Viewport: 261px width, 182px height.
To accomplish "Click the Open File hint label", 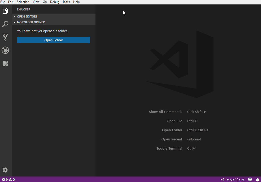I will (x=174, y=121).
